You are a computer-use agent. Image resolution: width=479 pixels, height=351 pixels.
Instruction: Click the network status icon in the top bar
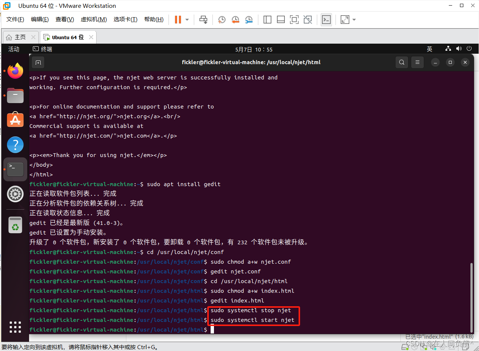[448, 49]
